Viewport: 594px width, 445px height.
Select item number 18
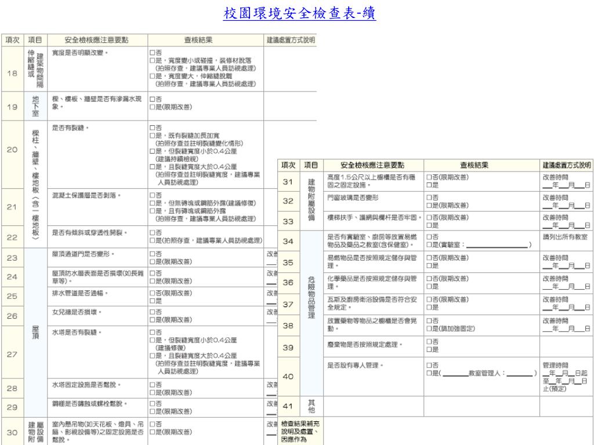tap(12, 73)
